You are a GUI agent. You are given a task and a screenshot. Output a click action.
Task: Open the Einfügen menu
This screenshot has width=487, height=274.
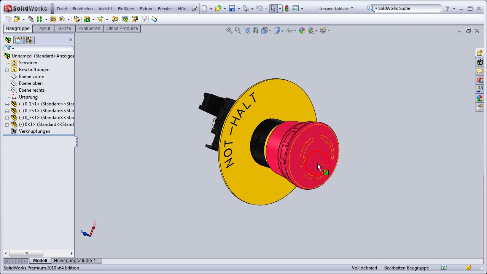coord(126,9)
